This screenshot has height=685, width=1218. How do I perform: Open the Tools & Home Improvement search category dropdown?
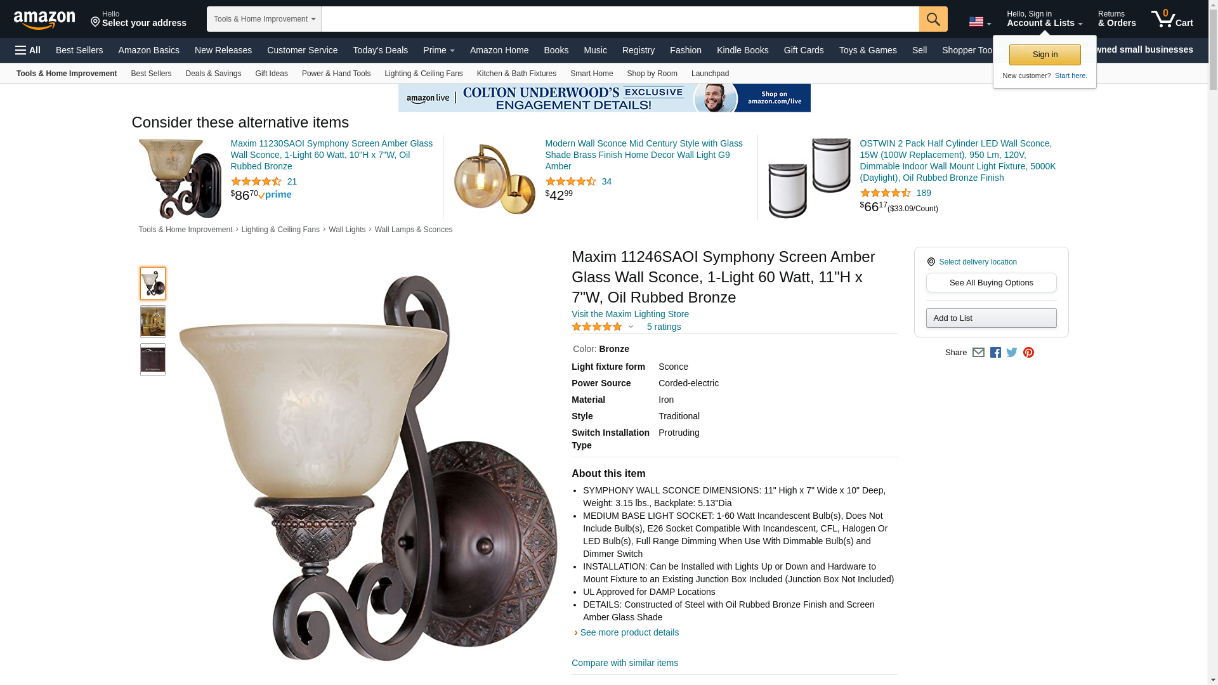click(x=264, y=19)
